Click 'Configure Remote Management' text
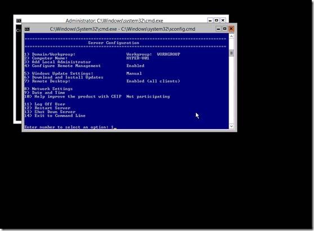314x231 pixels. [x=66, y=66]
